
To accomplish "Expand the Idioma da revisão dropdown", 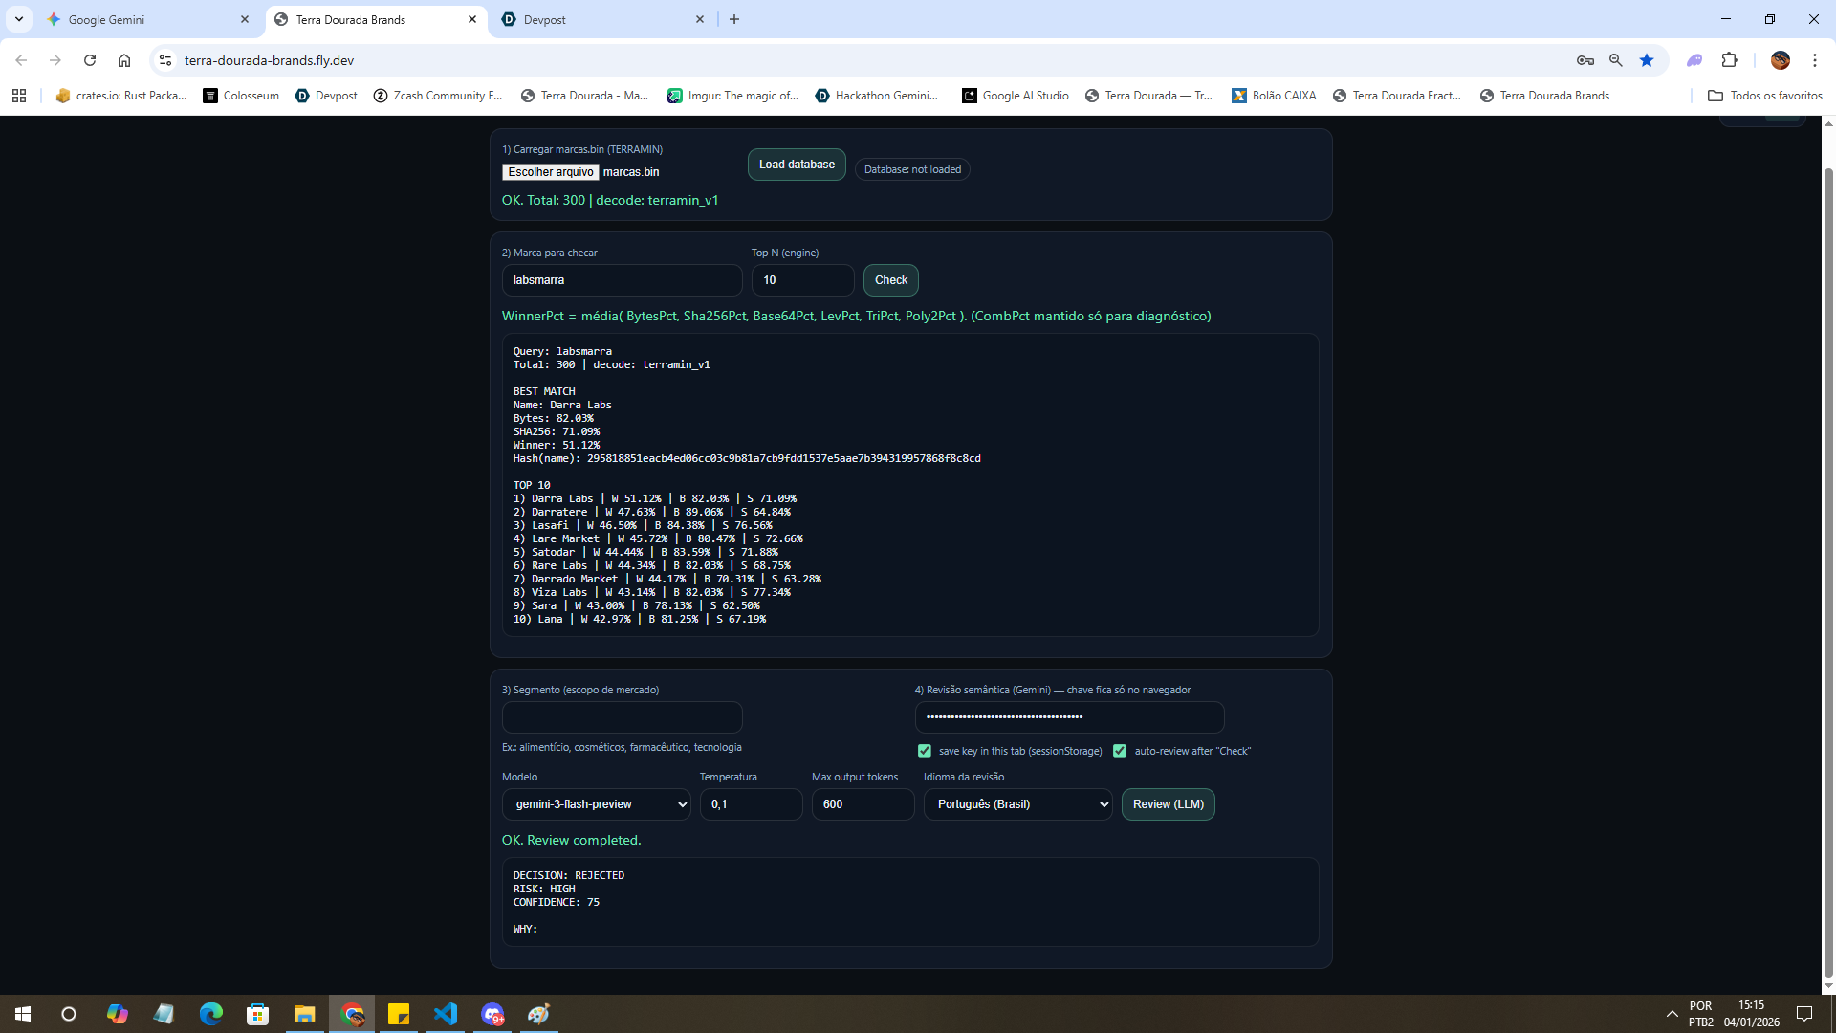I will (1017, 804).
